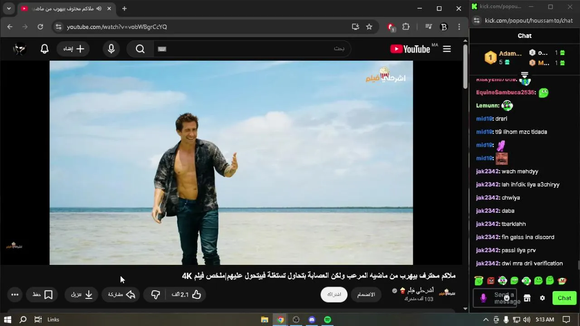Toggle the on-screen keyboard in YouTube search
The image size is (580, 326).
(x=162, y=49)
